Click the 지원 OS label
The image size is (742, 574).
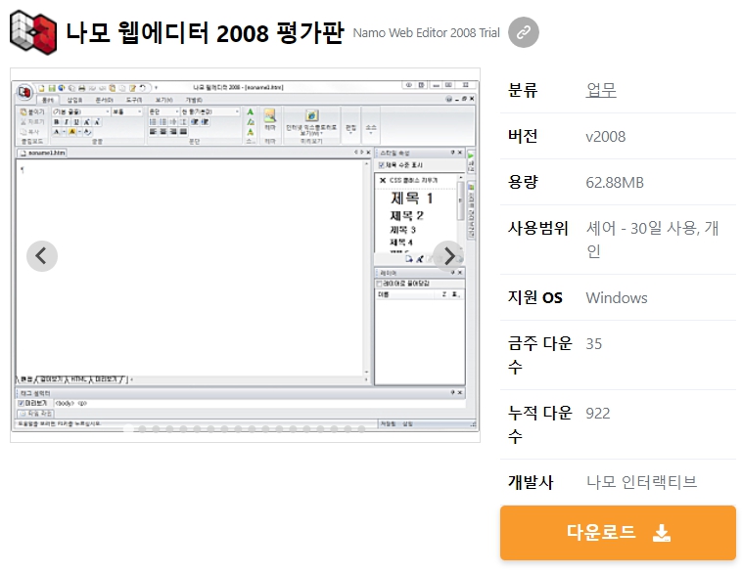(534, 297)
